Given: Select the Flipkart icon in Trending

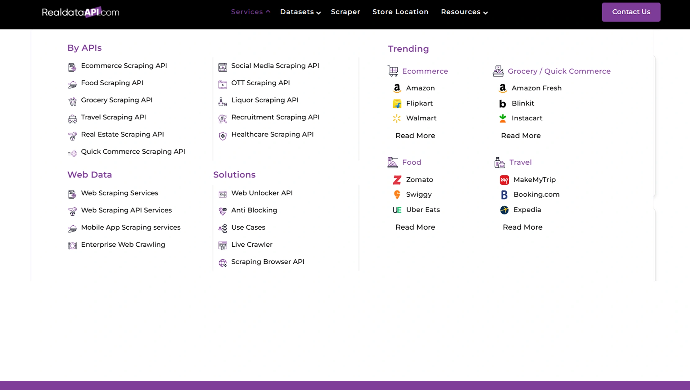Looking at the screenshot, I should [x=397, y=103].
